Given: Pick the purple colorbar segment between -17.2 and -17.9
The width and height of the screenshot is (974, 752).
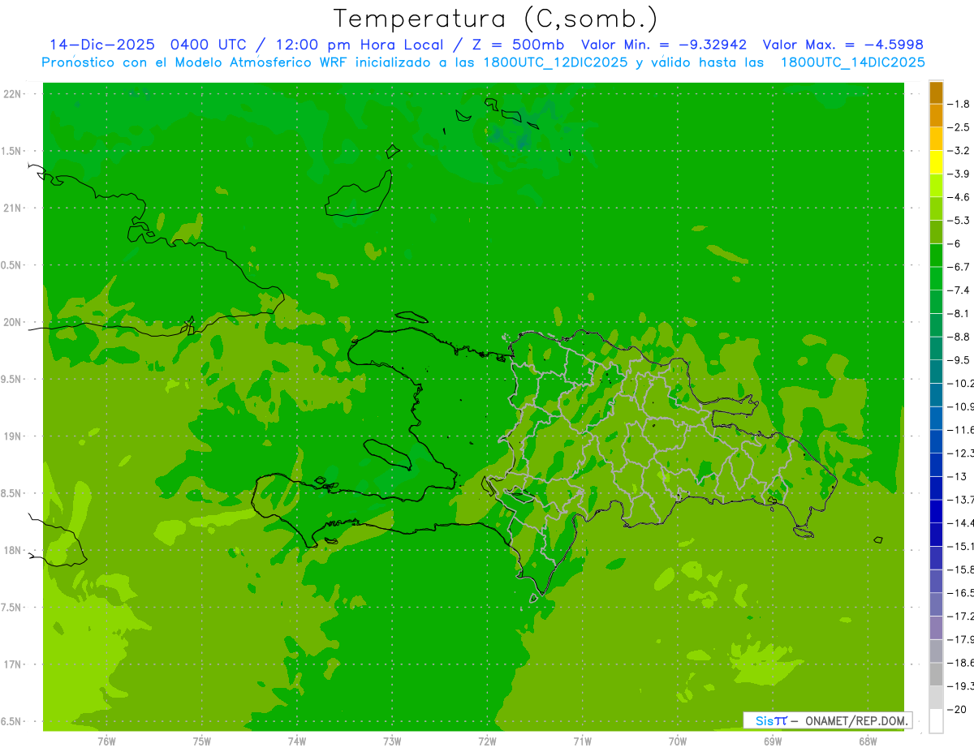Looking at the screenshot, I should [936, 628].
